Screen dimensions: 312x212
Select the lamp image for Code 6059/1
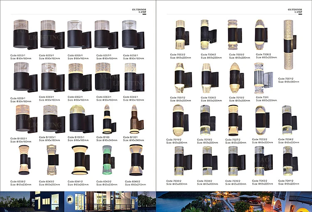[26, 77]
